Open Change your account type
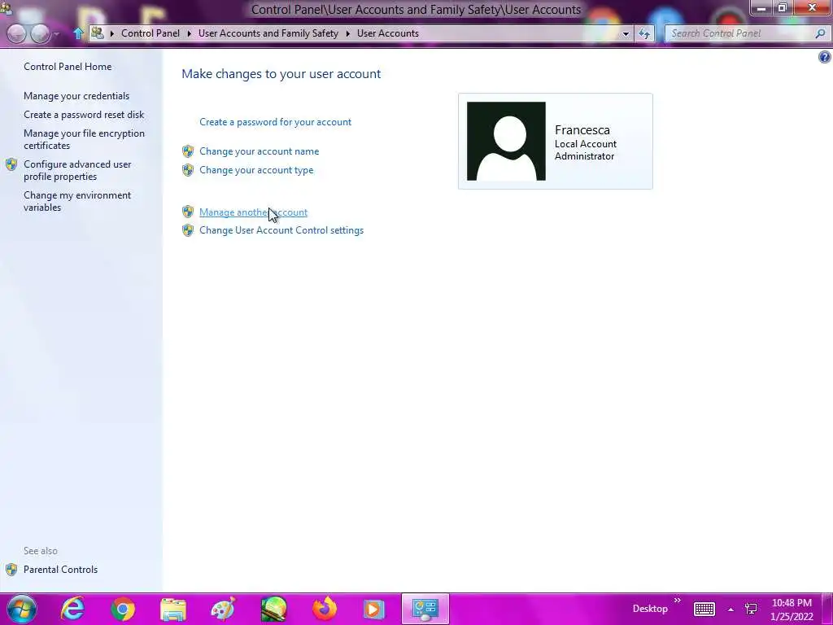 [256, 170]
